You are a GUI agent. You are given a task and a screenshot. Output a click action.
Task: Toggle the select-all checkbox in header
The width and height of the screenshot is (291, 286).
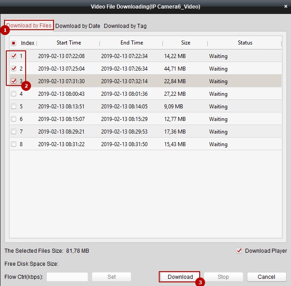click(x=13, y=43)
